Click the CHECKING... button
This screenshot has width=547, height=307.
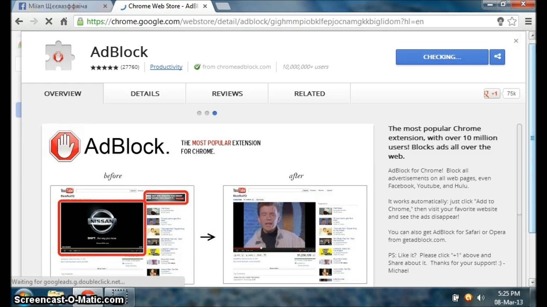[x=442, y=57]
